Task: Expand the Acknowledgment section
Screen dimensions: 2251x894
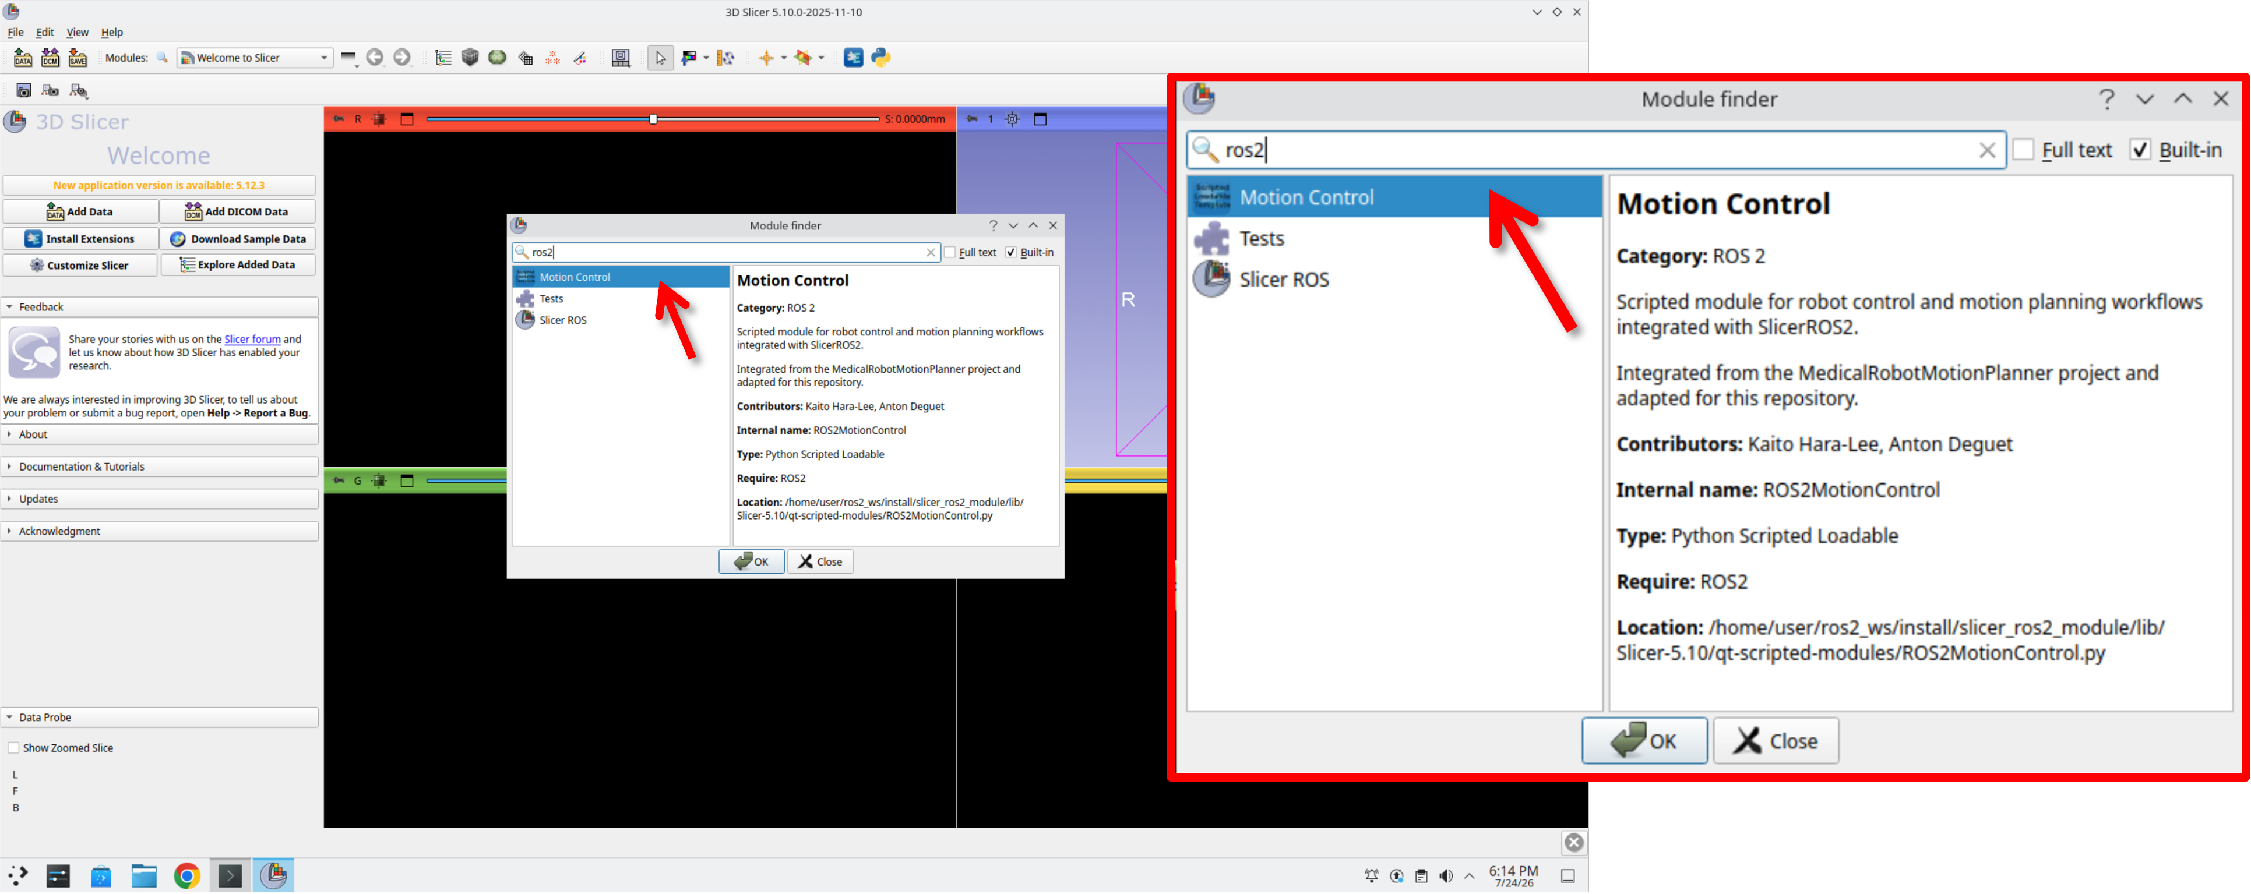Action: pyautogui.click(x=160, y=532)
